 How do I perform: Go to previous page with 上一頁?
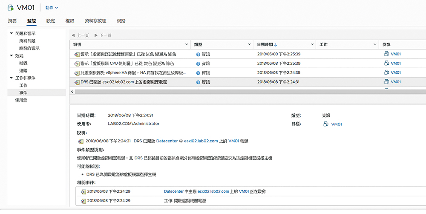[80, 35]
